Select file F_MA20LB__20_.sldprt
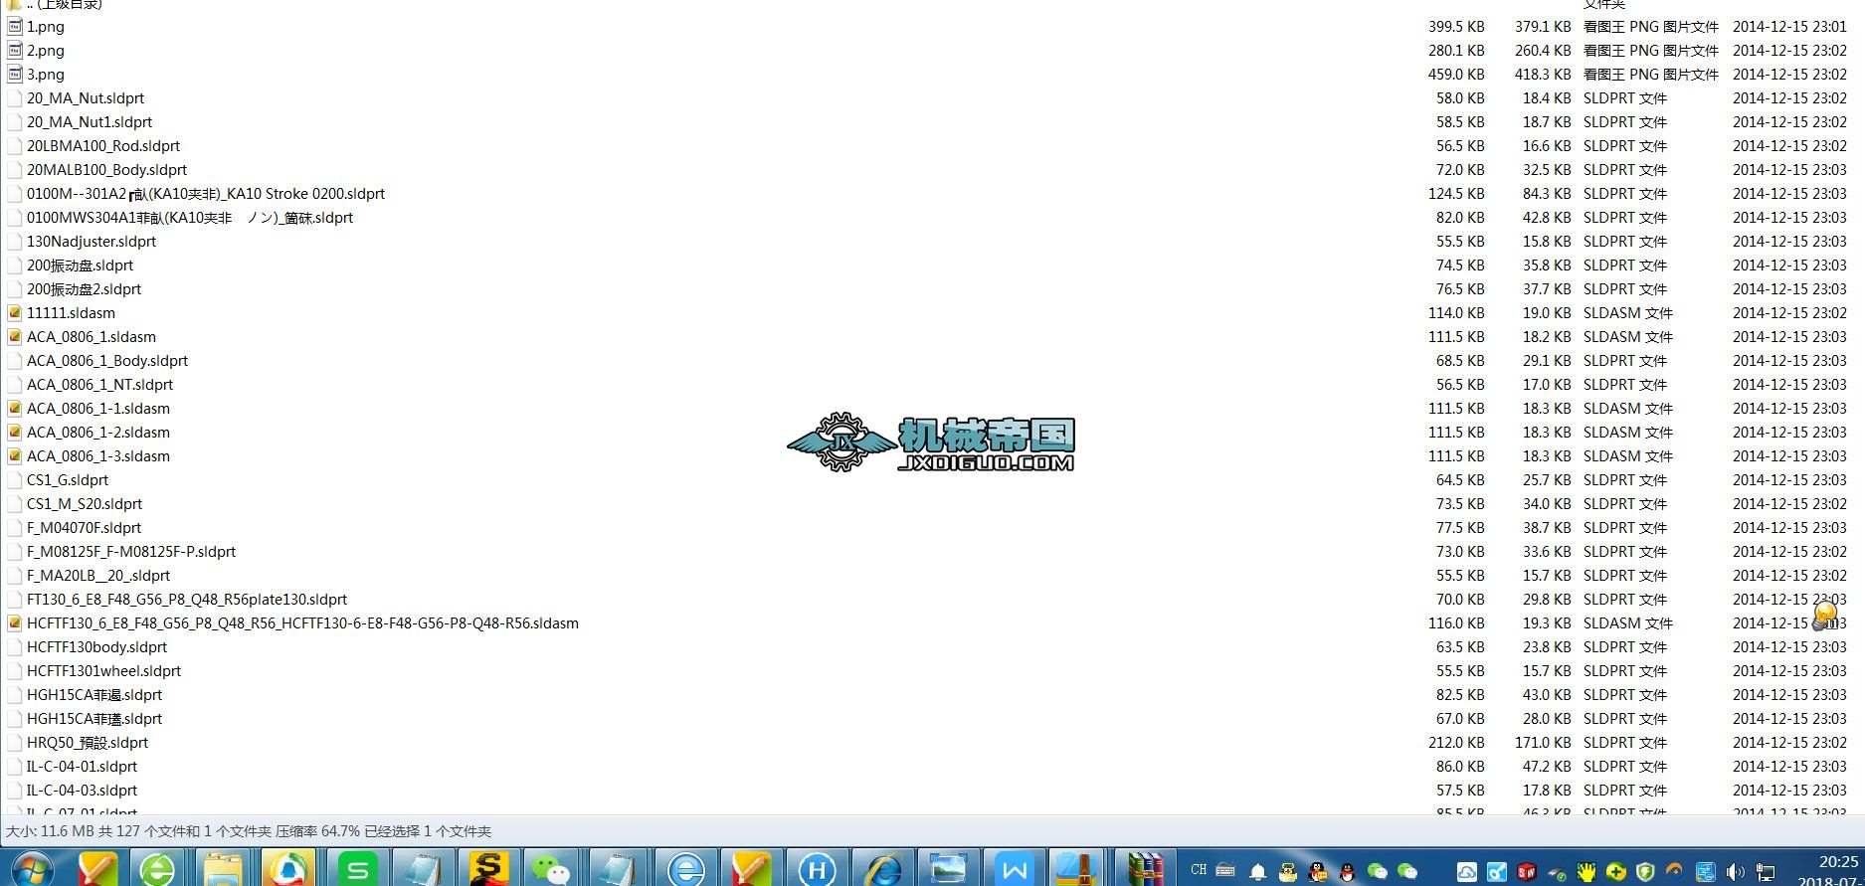The width and height of the screenshot is (1865, 886). pos(98,576)
